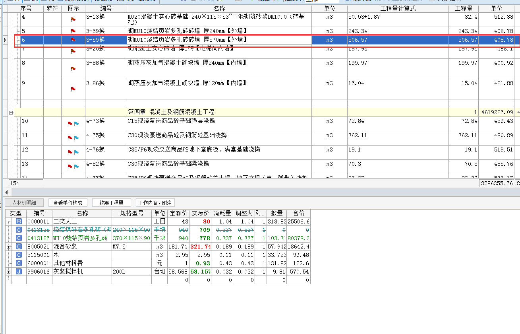Click the C material icon for MU10烧结页岩多孔砖
This screenshot has width=520, height=334.
coord(19,238)
